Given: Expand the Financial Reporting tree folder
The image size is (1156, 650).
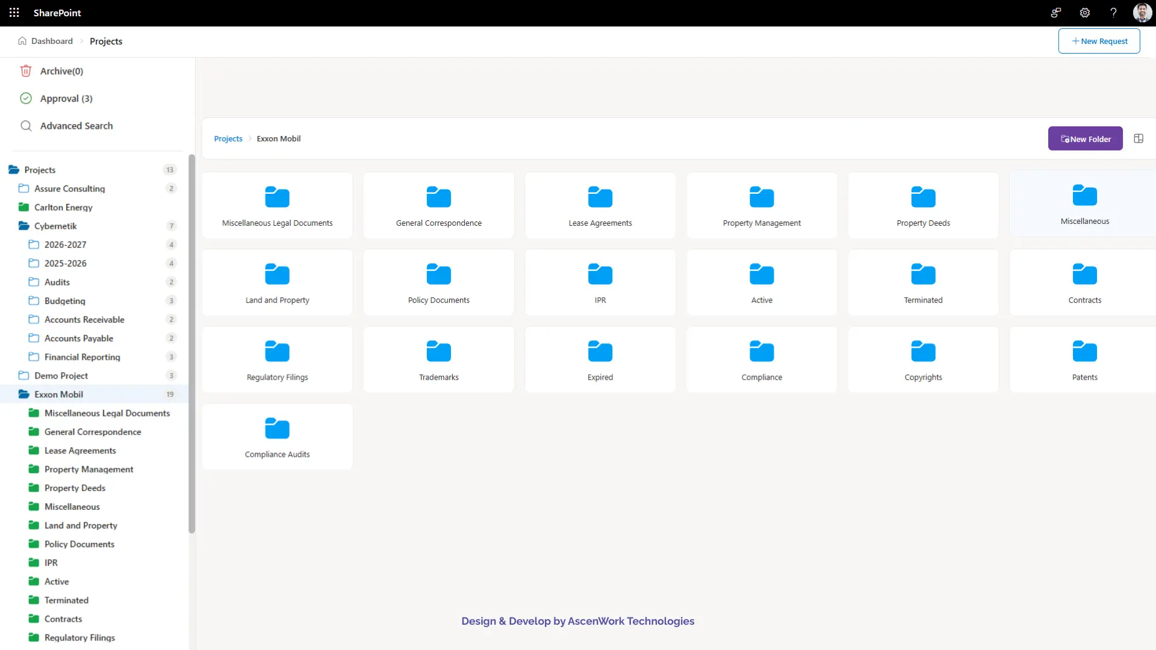Looking at the screenshot, I should pyautogui.click(x=34, y=357).
